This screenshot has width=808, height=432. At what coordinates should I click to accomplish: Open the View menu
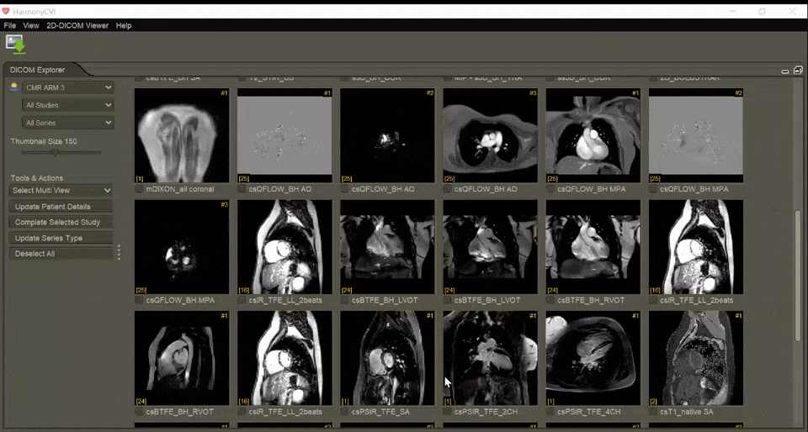[31, 25]
